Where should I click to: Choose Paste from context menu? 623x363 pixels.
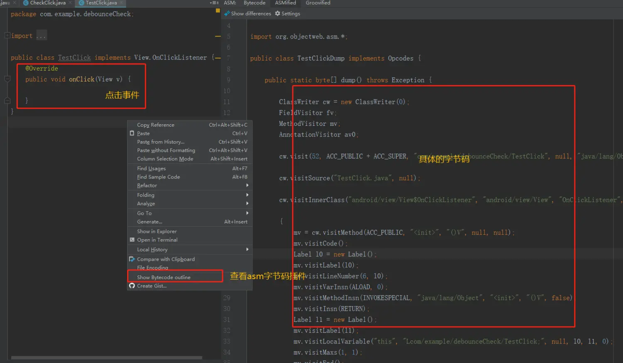click(x=189, y=133)
